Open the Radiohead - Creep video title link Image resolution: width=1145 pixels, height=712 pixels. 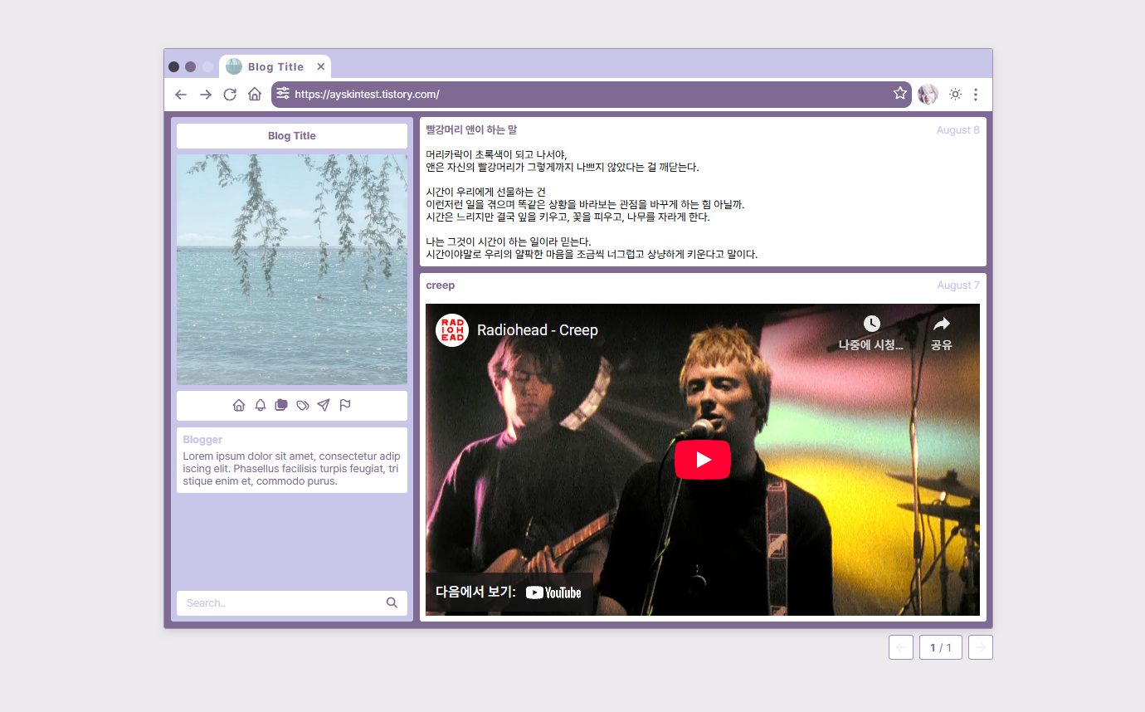[x=538, y=330]
